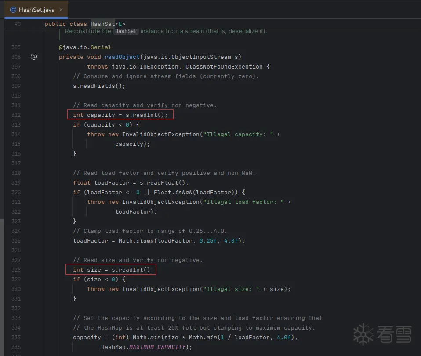Click the "Illegal size: " string literal
The height and width of the screenshot is (356, 421).
coord(231,289)
